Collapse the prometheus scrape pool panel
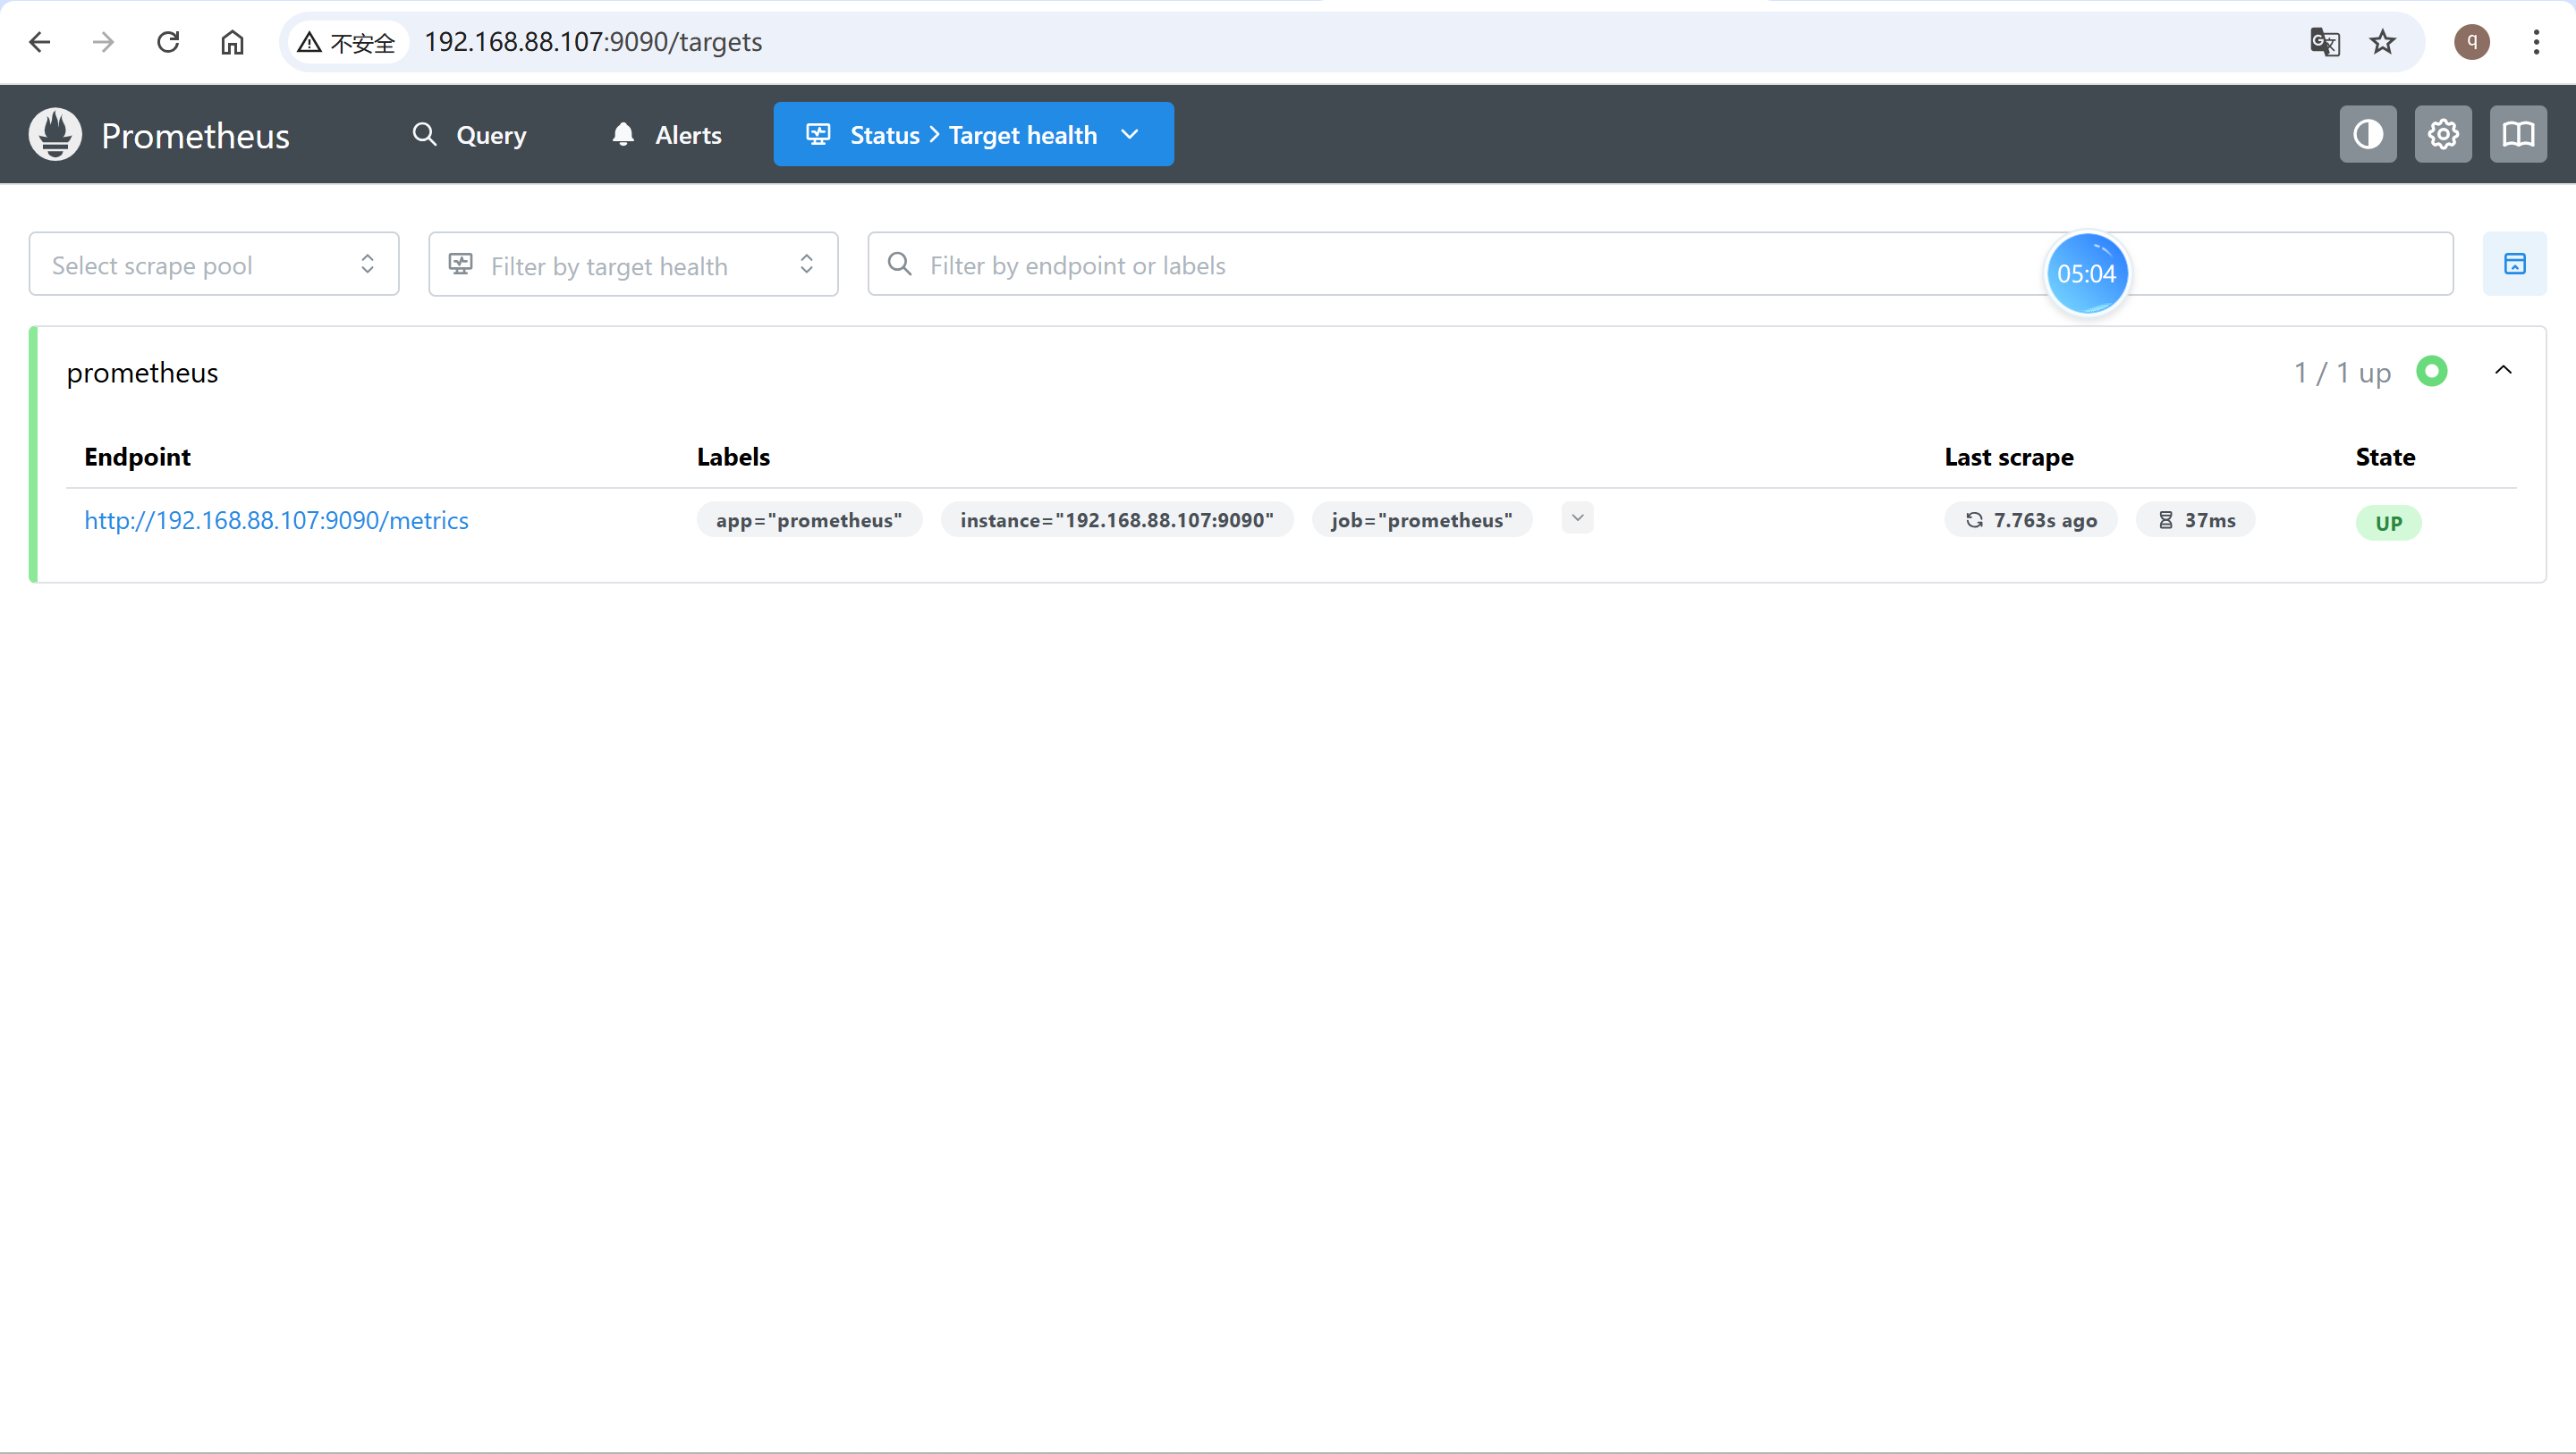Viewport: 2576px width, 1454px height. 2503,371
